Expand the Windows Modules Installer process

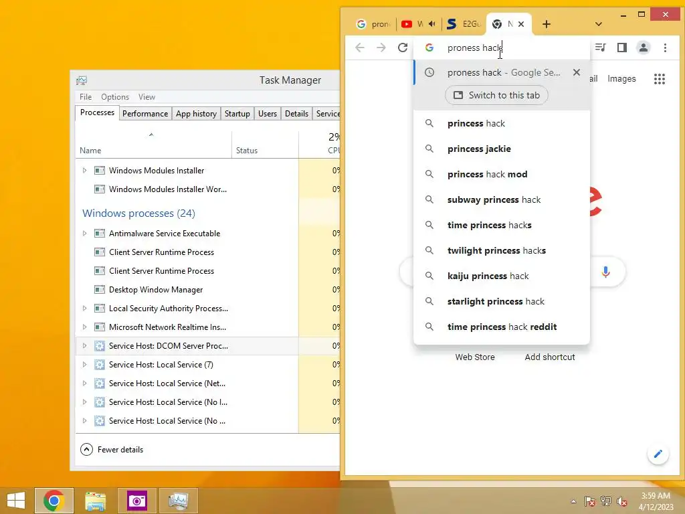85,171
